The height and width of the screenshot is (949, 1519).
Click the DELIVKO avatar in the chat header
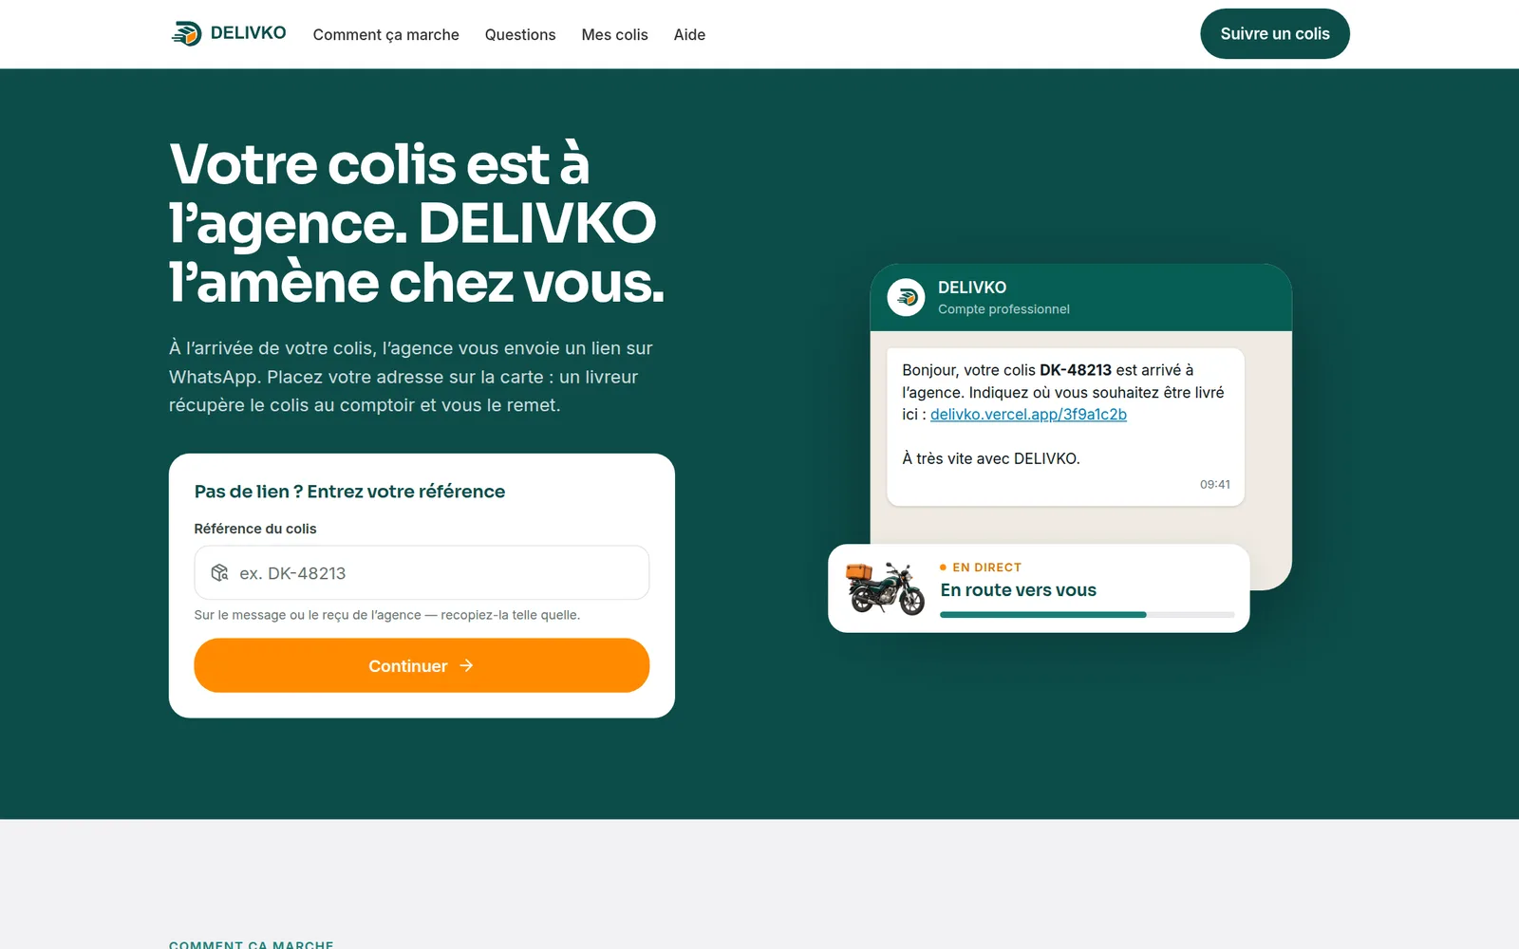(x=906, y=297)
